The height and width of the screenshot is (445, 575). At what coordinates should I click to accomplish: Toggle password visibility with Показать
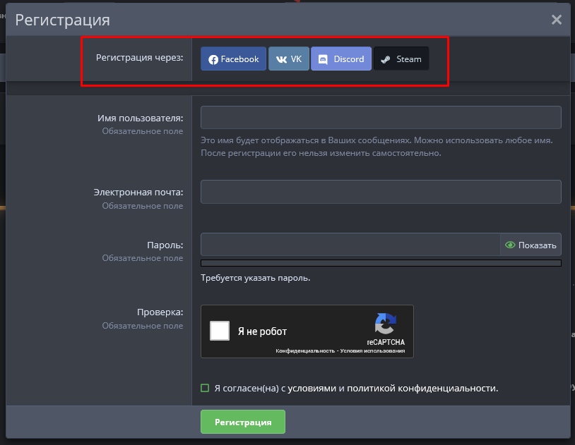pyautogui.click(x=530, y=245)
